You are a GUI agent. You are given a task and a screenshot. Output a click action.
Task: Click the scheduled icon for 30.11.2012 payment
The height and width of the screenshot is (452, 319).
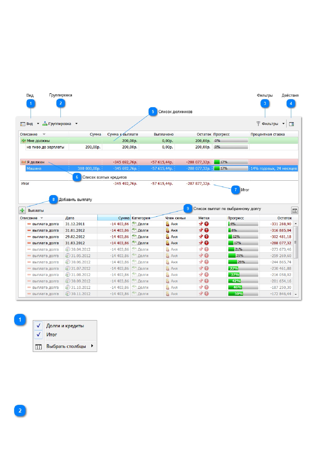pos(68,294)
